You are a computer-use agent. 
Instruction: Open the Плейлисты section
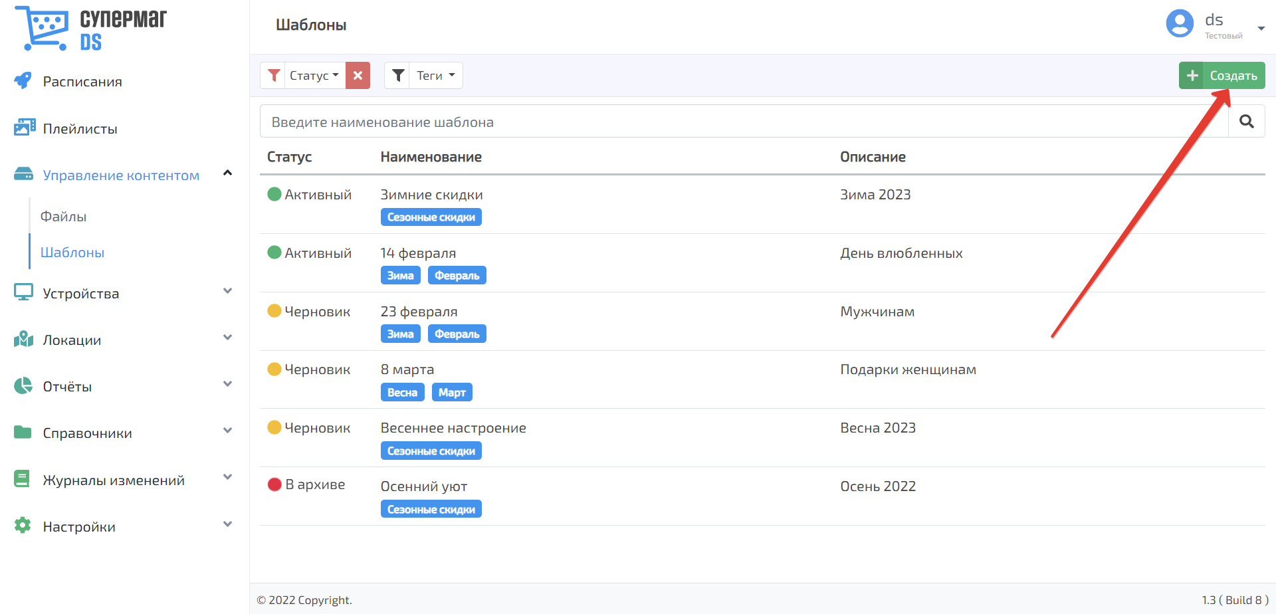[80, 129]
